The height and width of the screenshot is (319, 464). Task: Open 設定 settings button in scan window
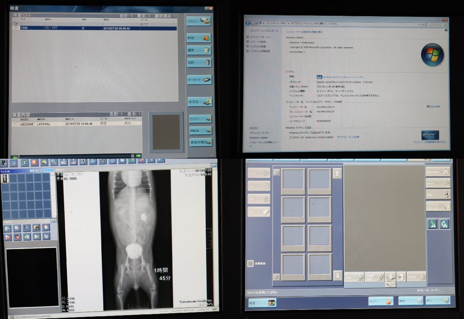click(411, 301)
